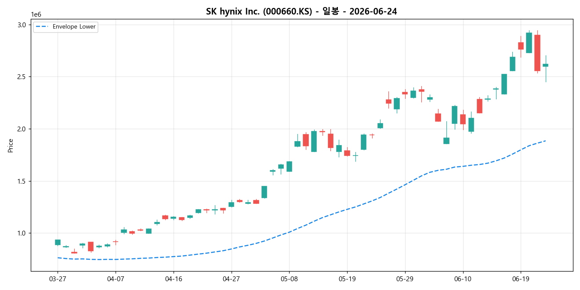Viewport: 580px width, 290px height.
Task: Click the 06-19 x-axis date label
Action: [x=521, y=279]
